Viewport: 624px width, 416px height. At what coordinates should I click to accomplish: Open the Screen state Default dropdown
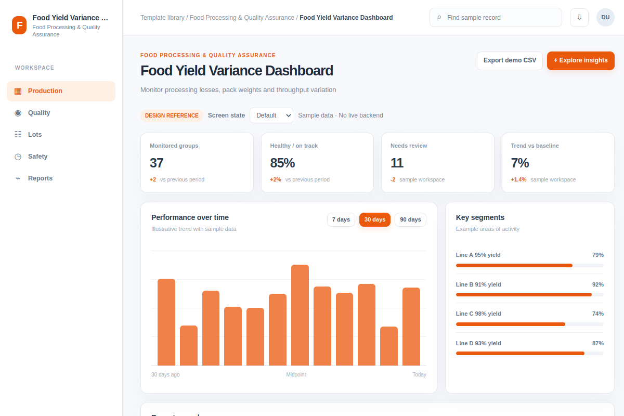(271, 115)
